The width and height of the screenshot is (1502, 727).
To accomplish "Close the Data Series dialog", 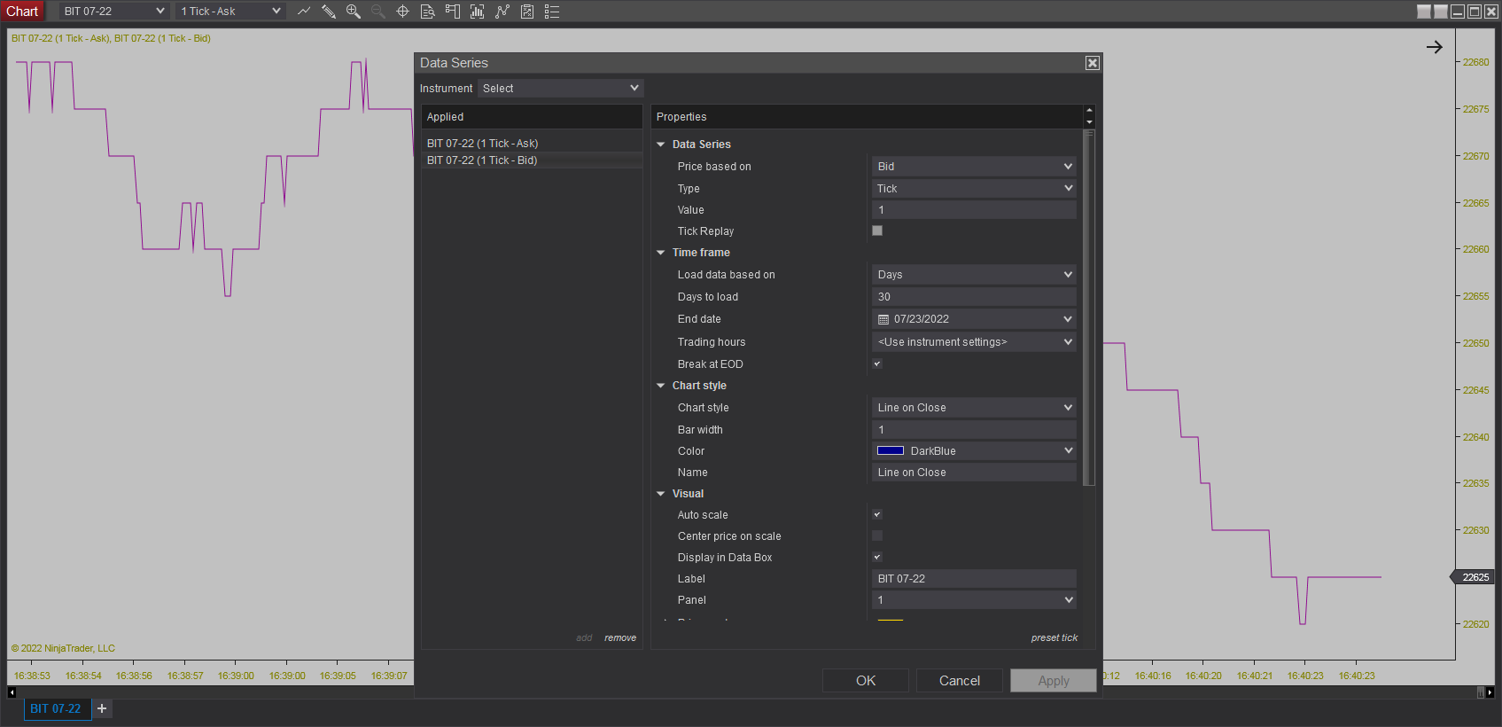I will tap(1093, 63).
